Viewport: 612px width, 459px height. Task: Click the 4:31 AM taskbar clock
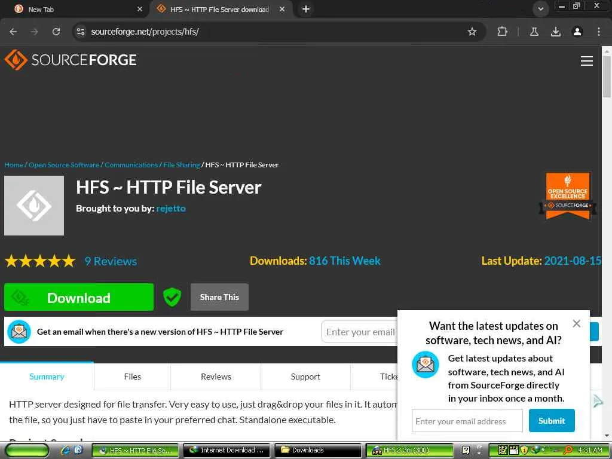[x=590, y=451]
